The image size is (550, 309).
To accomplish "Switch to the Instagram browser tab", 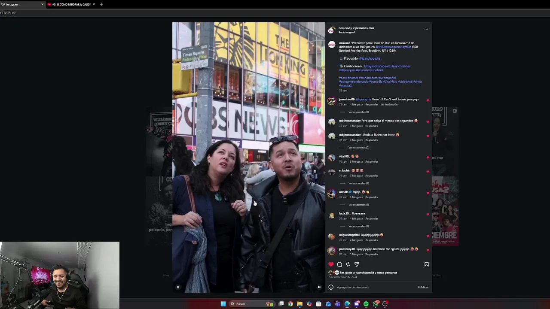I will [x=22, y=4].
